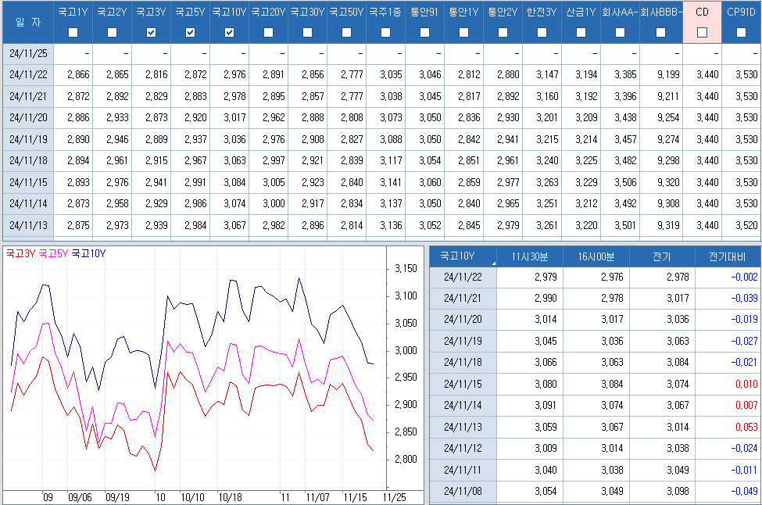Screen dimensions: 762x505
Task: Select the 24/11/15 row in 국고10Y table
Action: click(x=462, y=384)
